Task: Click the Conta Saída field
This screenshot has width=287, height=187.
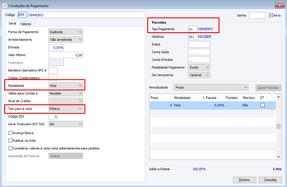Action: point(199,52)
